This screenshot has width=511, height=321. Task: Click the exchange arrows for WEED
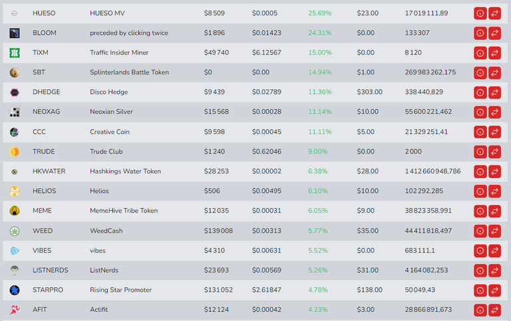point(495,231)
